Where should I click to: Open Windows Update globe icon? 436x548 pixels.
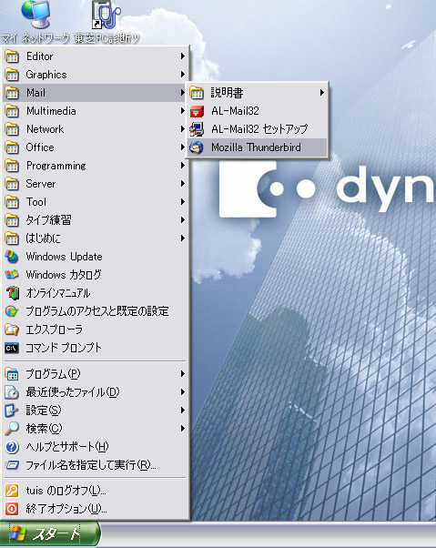click(12, 257)
